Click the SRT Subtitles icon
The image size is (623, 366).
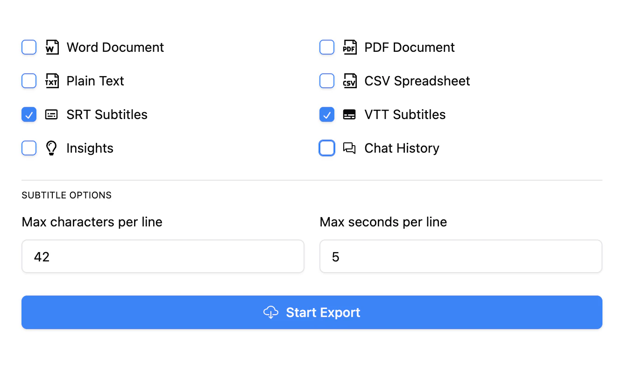coord(51,114)
